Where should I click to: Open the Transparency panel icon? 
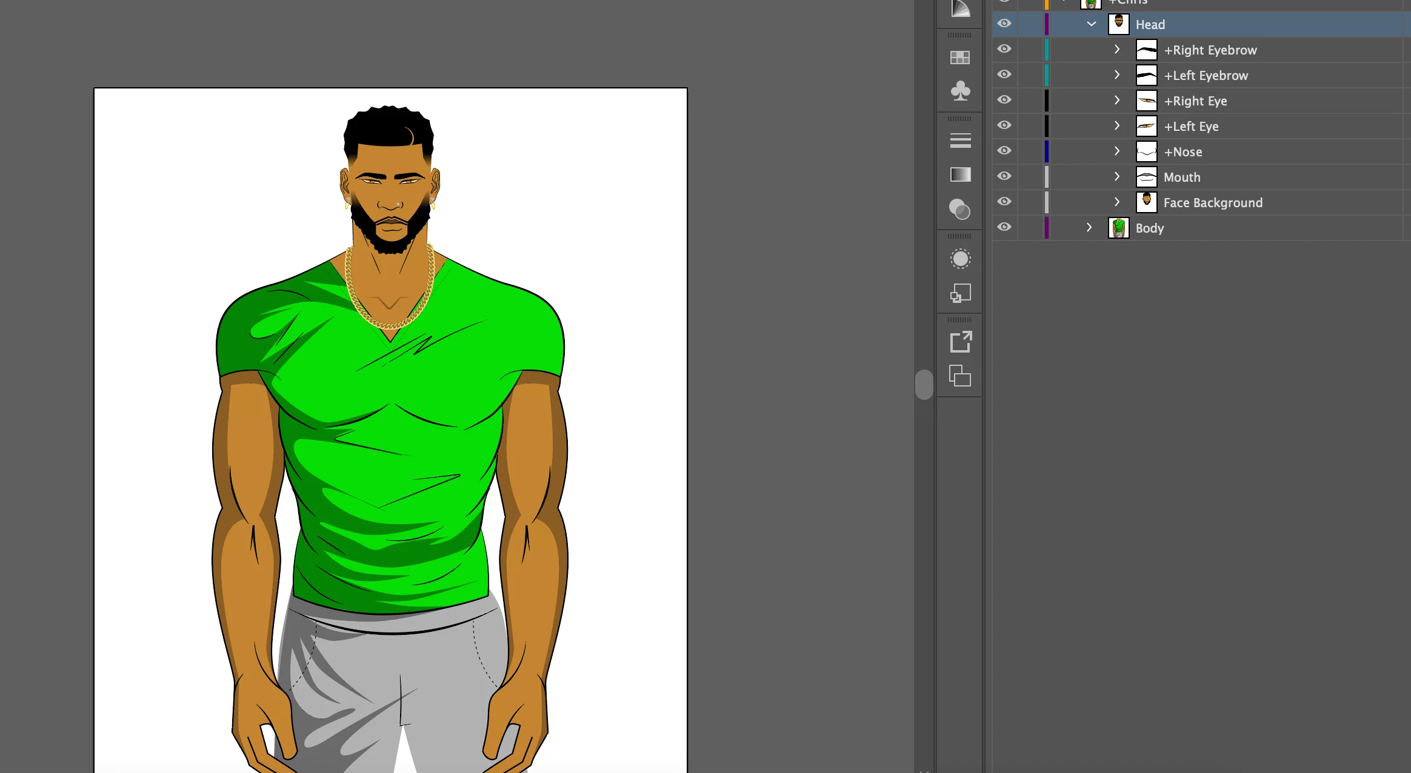click(959, 209)
